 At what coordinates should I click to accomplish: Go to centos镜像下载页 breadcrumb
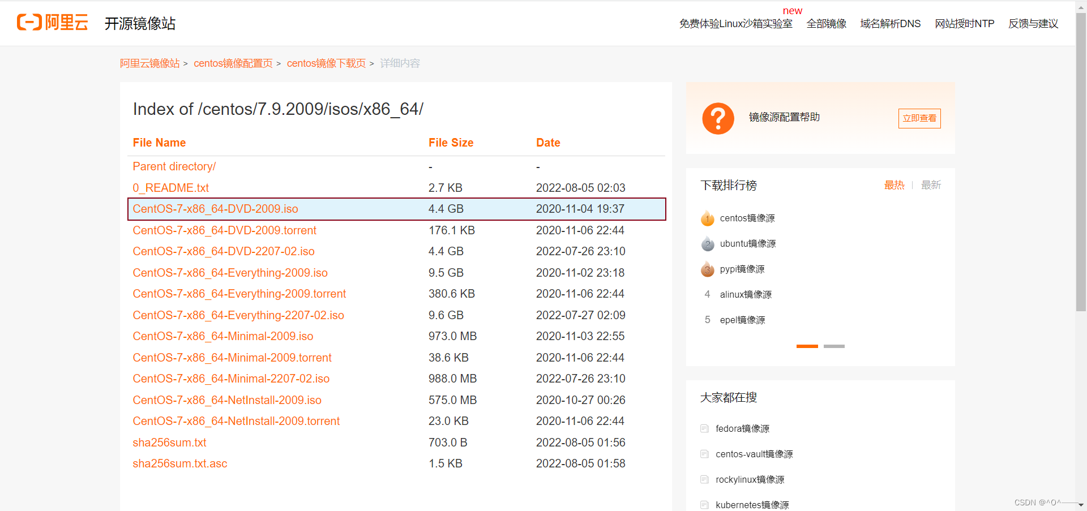[326, 63]
